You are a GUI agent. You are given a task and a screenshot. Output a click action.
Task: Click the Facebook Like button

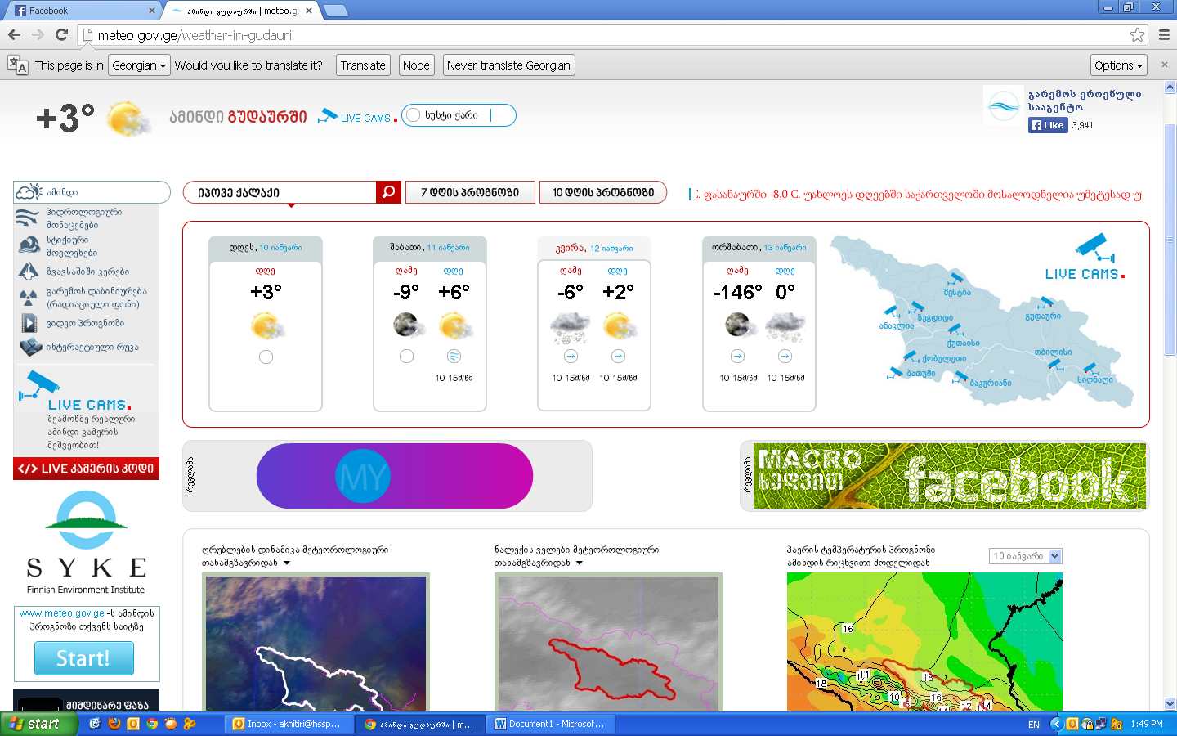tap(1048, 125)
